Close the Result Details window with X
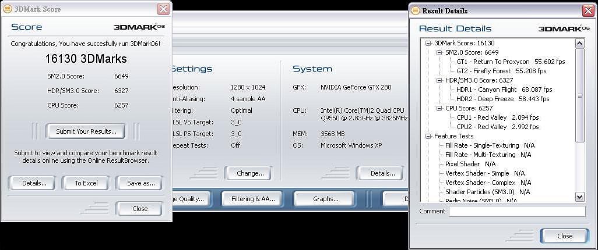The image size is (598, 250). (589, 11)
